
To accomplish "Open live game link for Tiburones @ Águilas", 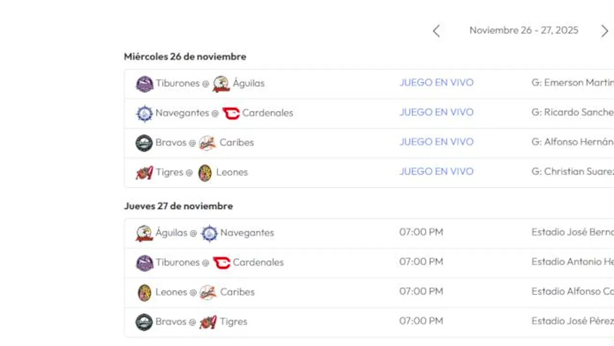I will tap(436, 83).
